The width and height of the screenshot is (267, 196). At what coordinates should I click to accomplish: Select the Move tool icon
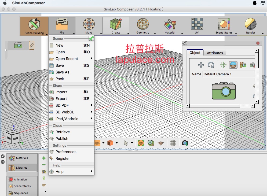tap(89, 24)
